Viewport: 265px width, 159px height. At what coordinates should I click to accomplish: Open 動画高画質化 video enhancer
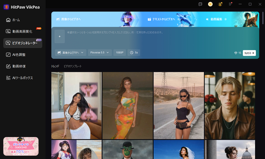click(x=22, y=31)
